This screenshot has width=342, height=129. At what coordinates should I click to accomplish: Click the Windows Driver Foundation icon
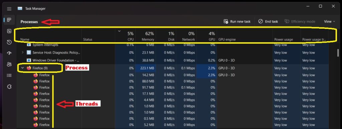[29, 60]
